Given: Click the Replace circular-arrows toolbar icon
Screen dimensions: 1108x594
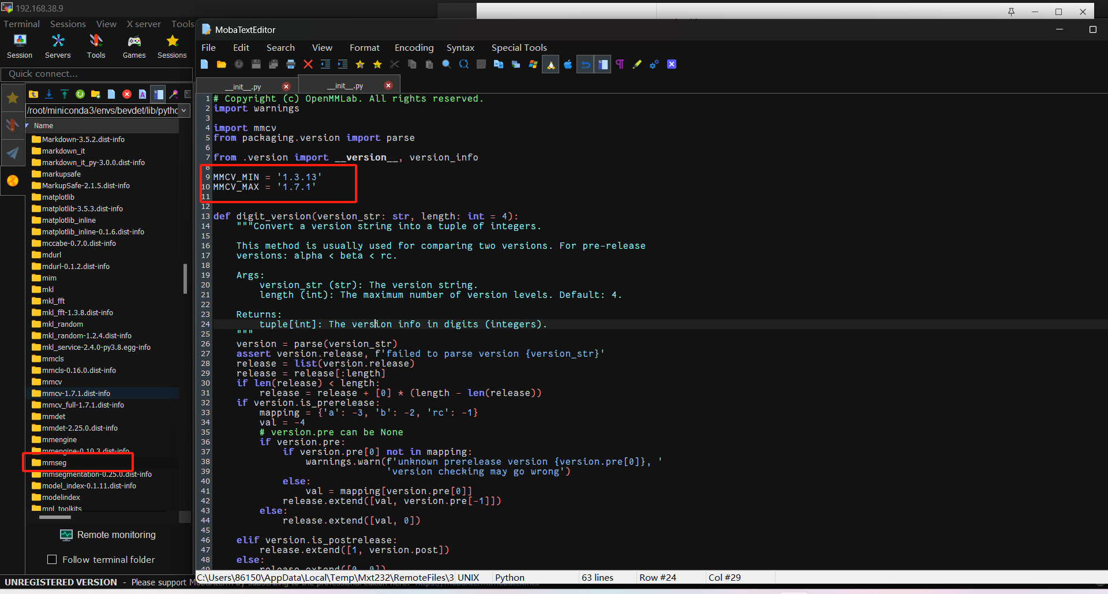Looking at the screenshot, I should [x=464, y=65].
